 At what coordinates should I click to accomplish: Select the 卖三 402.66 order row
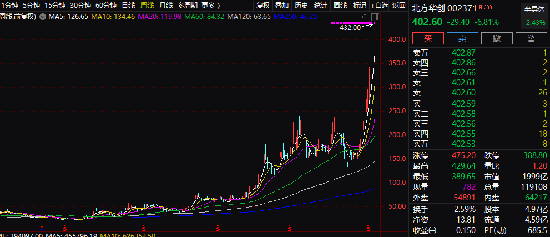click(480, 73)
